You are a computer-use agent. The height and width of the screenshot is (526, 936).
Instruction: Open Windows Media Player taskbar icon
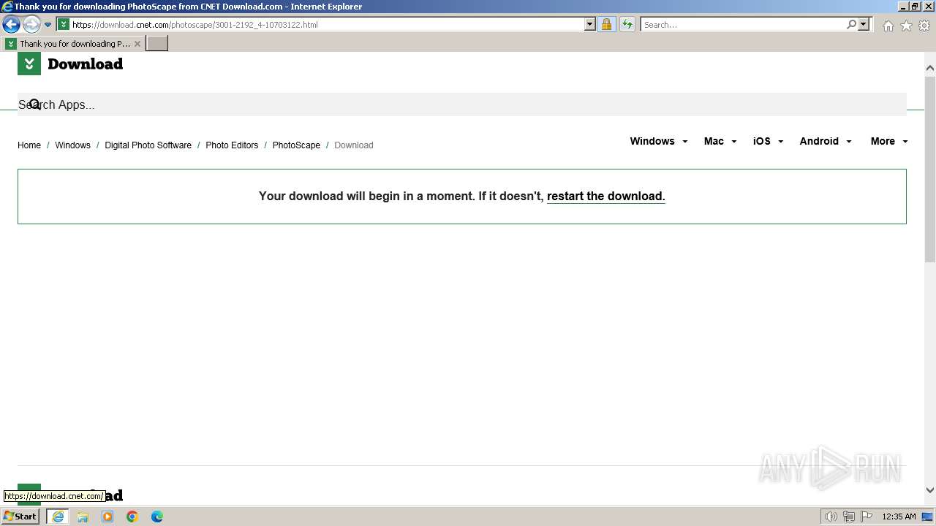107,517
